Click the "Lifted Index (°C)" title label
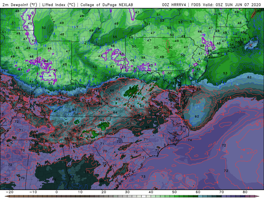This screenshot has width=264, height=198. 59,5
